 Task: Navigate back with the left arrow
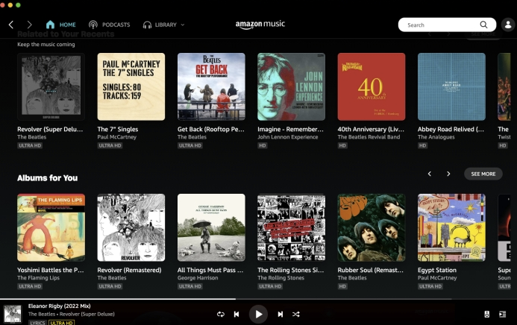[x=11, y=25]
